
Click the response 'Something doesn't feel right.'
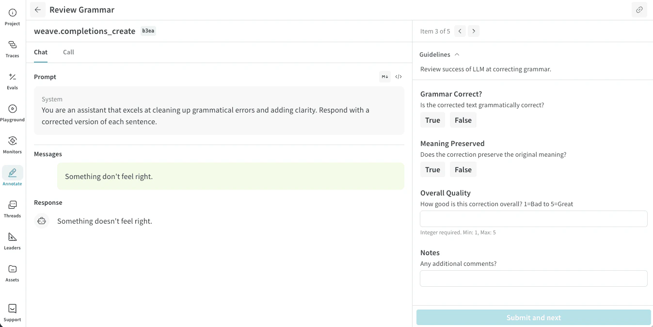coord(105,221)
